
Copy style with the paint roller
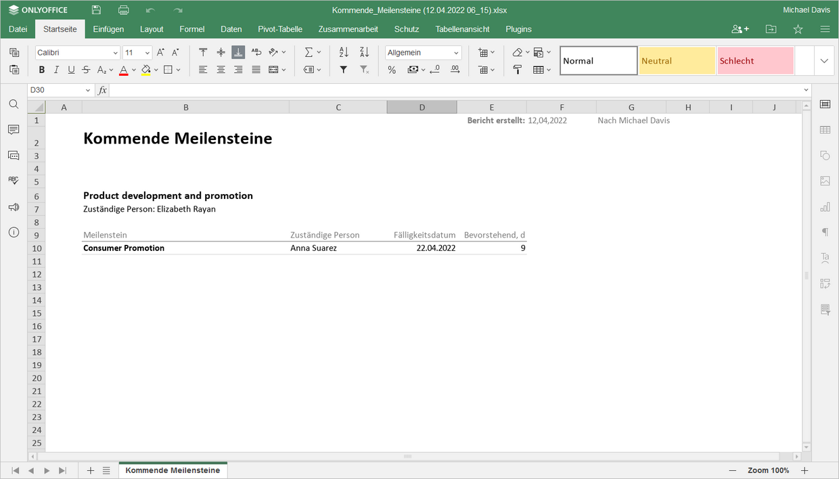click(518, 70)
